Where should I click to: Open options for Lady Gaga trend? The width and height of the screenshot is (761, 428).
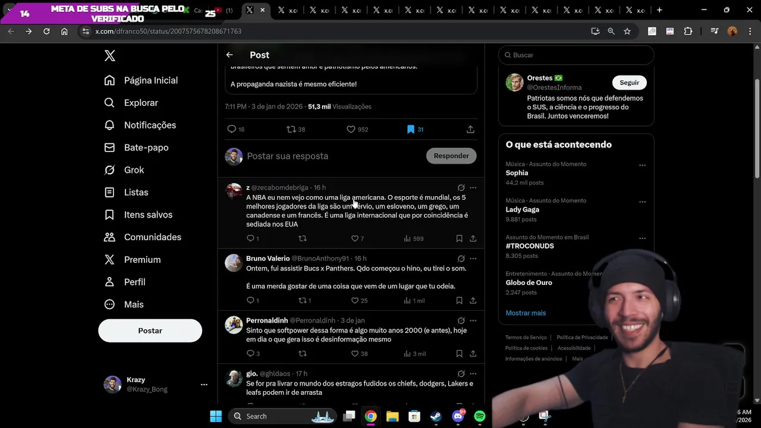[x=642, y=202]
